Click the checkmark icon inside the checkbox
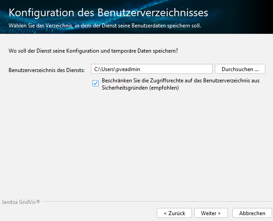Image resolution: width=273 pixels, height=221 pixels. pos(96,83)
